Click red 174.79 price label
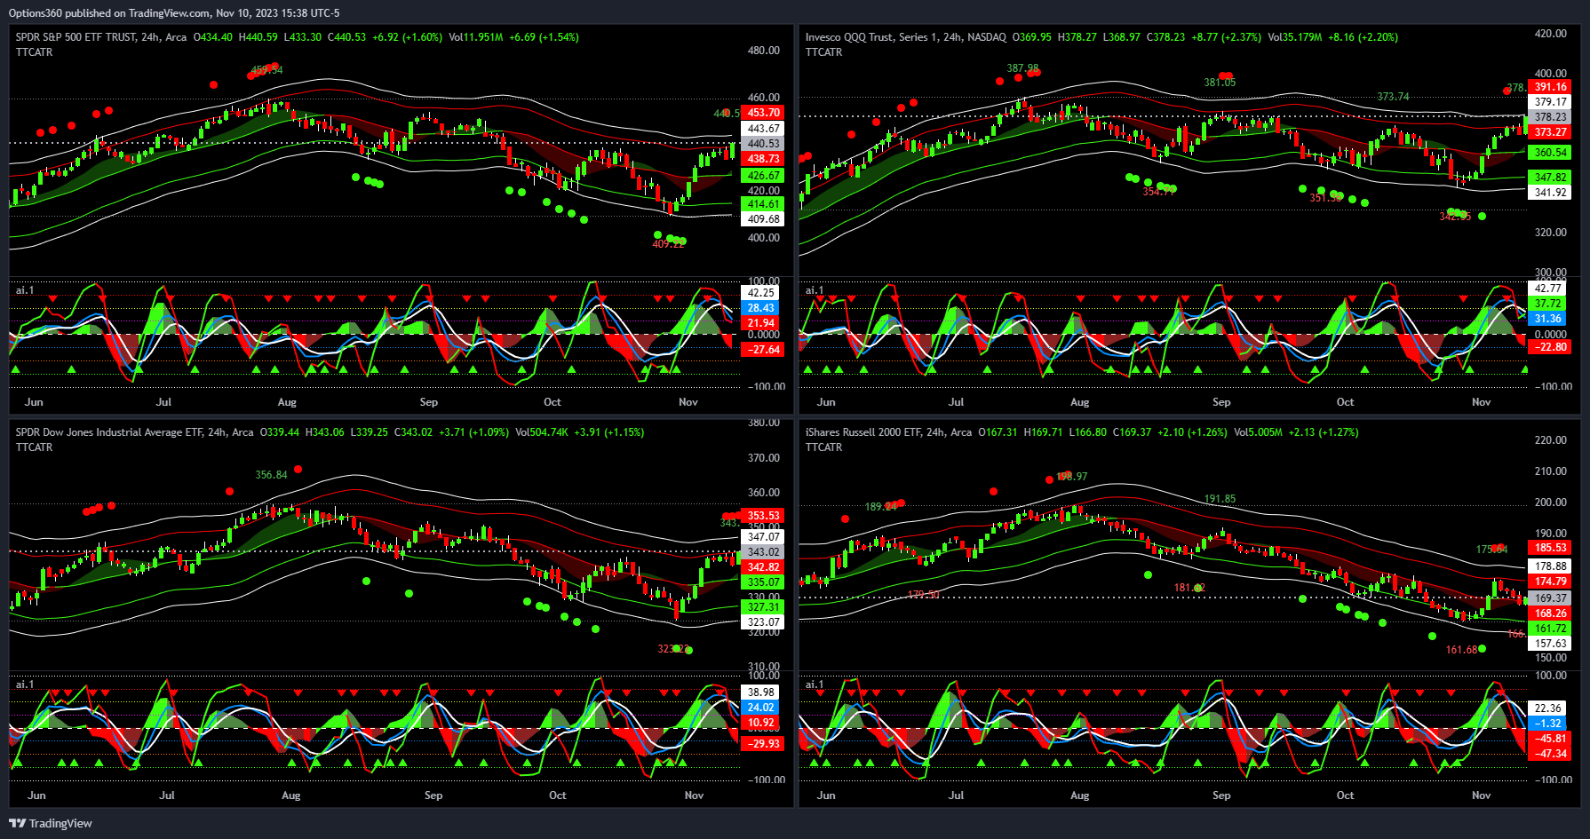The width and height of the screenshot is (1590, 839). coord(1551,582)
